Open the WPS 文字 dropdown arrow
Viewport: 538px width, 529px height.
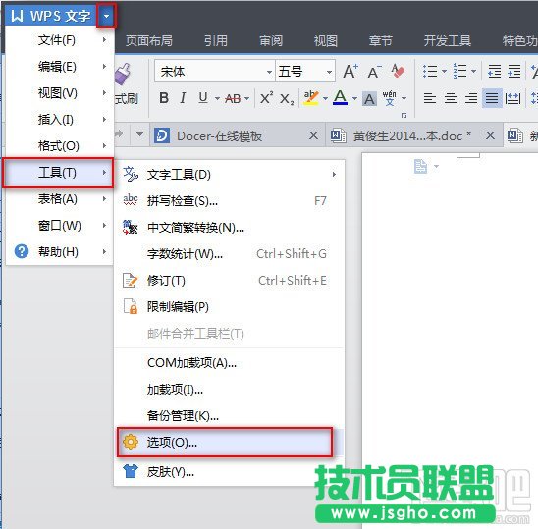[x=106, y=16]
